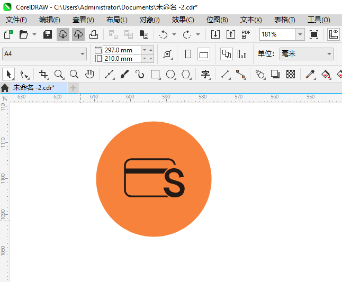Select the Pick tool arrow
Image resolution: width=342 pixels, height=282 pixels.
click(x=8, y=74)
